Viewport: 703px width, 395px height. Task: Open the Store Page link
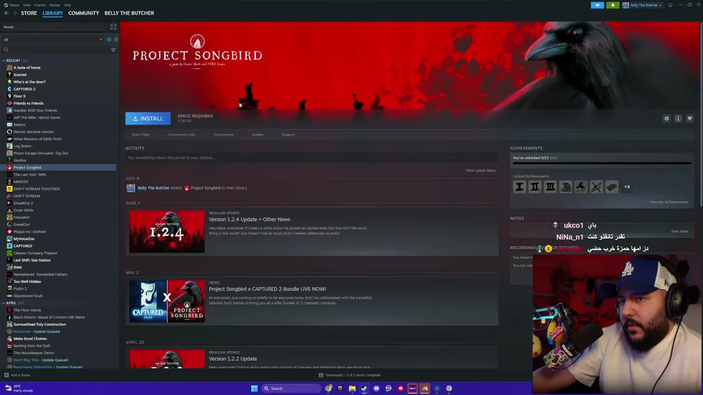coord(141,134)
